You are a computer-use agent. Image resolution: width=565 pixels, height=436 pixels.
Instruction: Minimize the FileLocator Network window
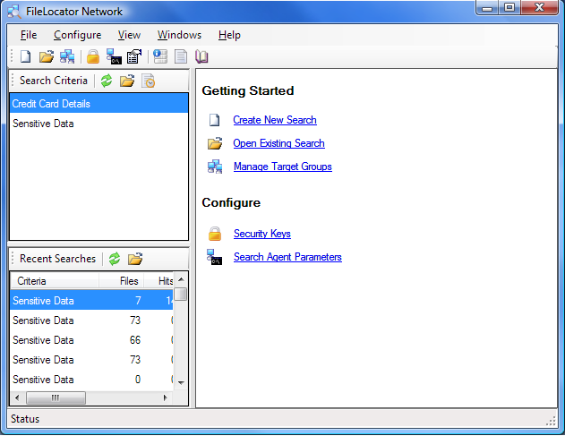coord(487,7)
